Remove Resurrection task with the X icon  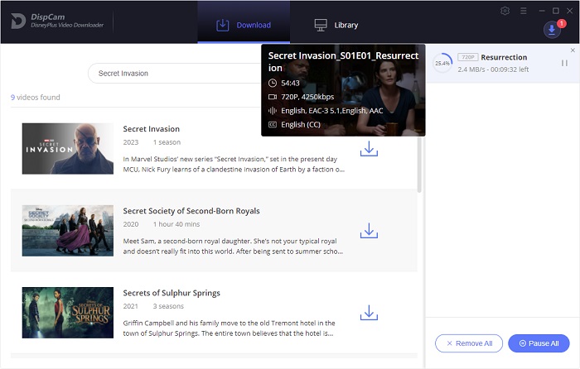pyautogui.click(x=573, y=50)
